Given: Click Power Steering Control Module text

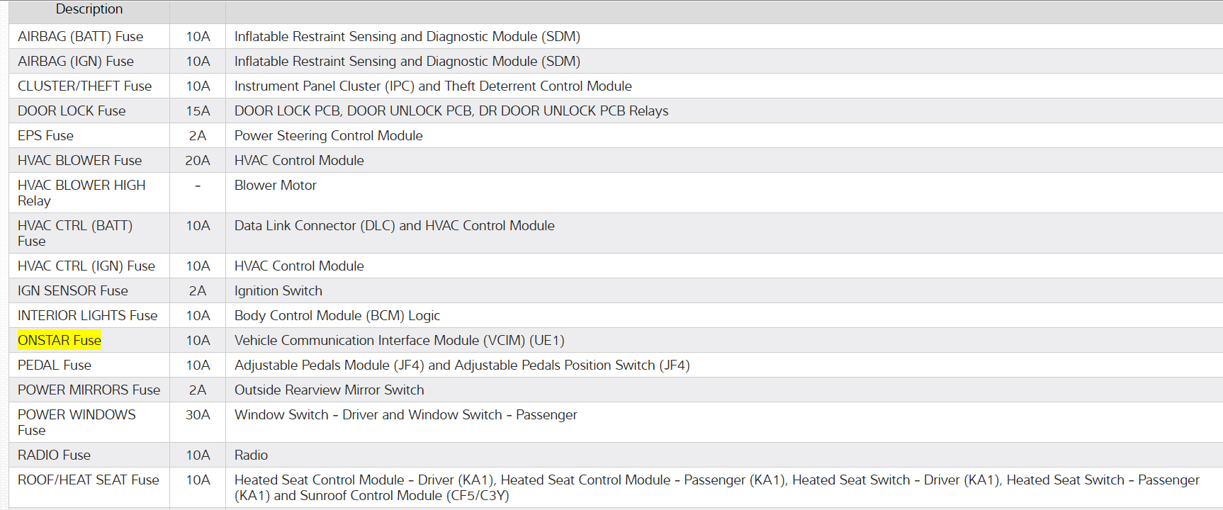Looking at the screenshot, I should (x=328, y=136).
